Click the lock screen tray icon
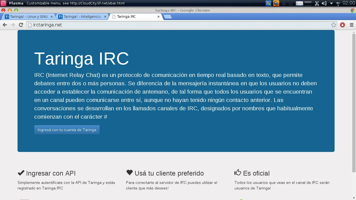Image resolution: width=356 pixels, height=200 pixels. point(284,4)
